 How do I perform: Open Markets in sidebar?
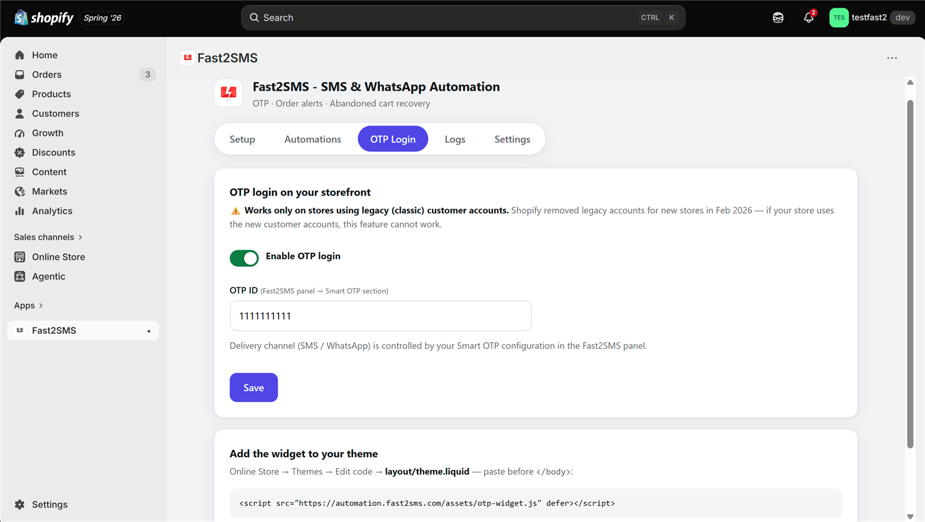click(83, 192)
